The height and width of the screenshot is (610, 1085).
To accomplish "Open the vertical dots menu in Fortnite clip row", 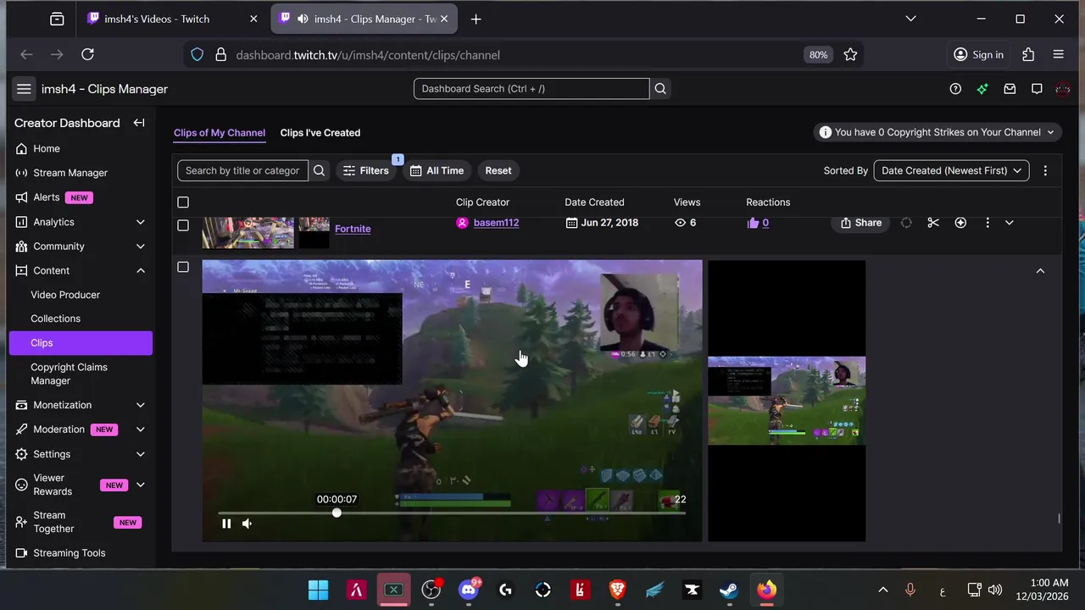I will pyautogui.click(x=988, y=223).
